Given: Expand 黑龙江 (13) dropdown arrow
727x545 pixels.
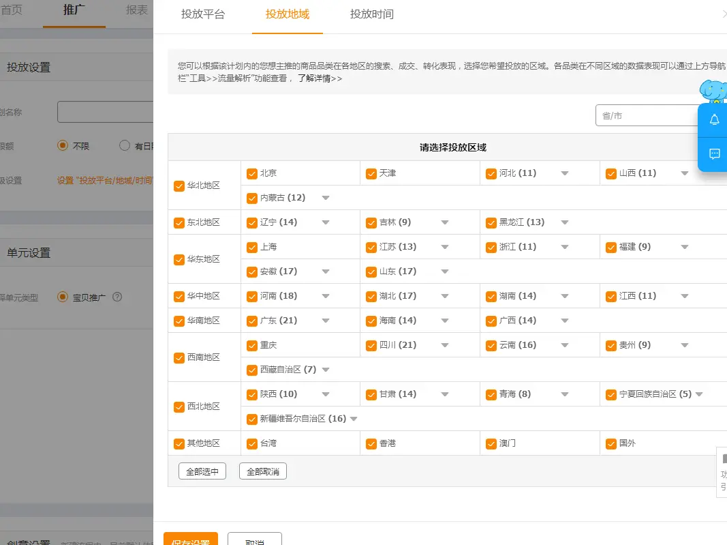Looking at the screenshot, I should (565, 222).
